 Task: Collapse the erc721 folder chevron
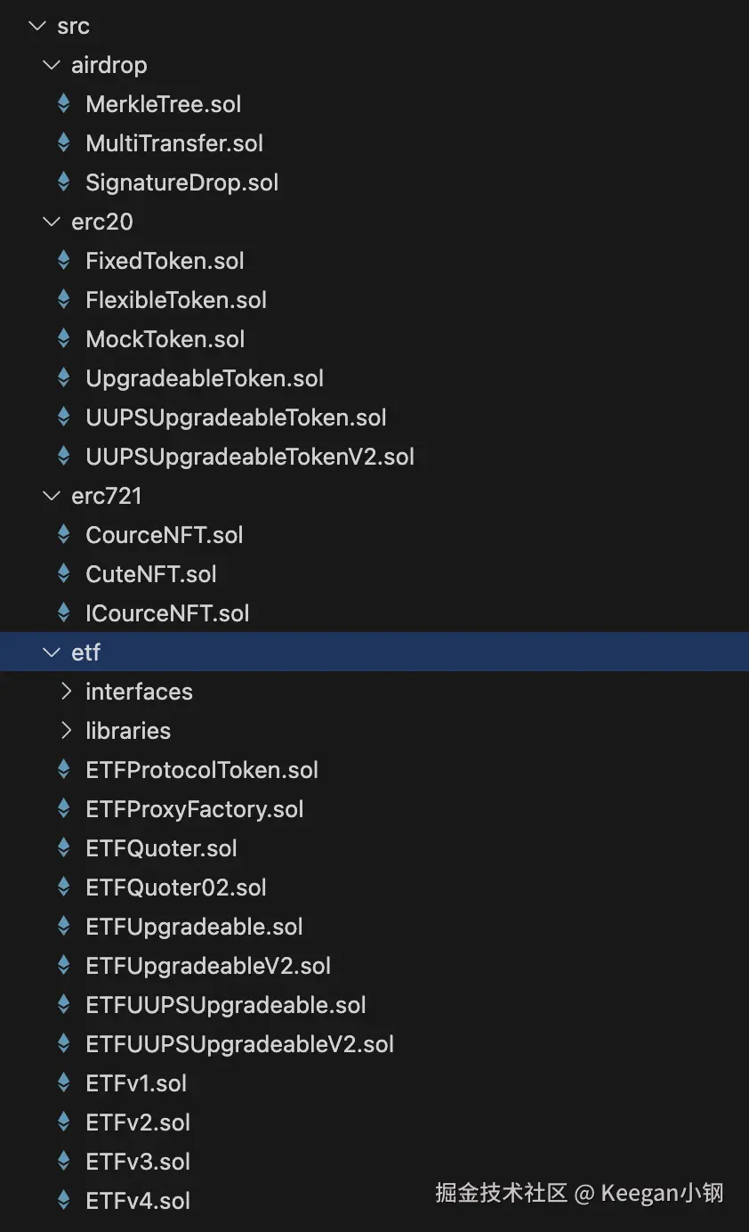click(x=51, y=496)
